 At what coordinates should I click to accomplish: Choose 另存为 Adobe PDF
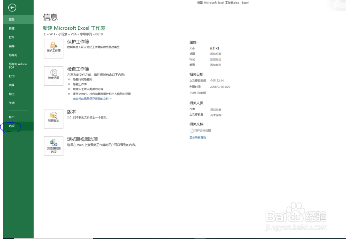click(x=18, y=66)
